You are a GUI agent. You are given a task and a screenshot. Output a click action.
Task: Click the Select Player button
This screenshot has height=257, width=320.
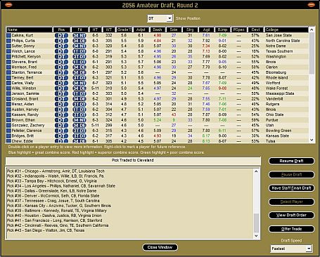click(291, 202)
